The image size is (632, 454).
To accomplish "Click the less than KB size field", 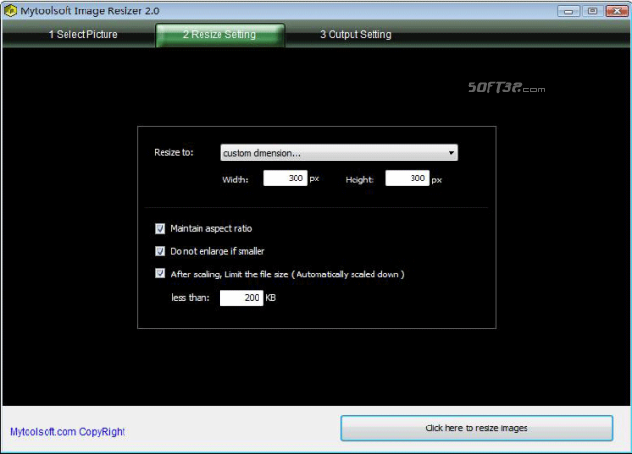I will tap(241, 297).
